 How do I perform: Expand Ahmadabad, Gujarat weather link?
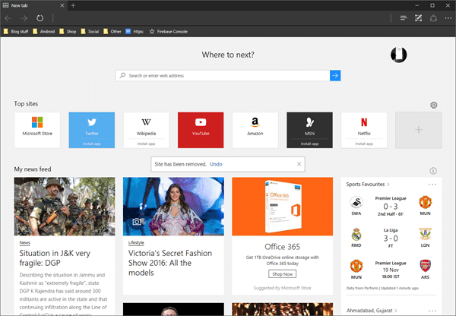click(x=372, y=311)
